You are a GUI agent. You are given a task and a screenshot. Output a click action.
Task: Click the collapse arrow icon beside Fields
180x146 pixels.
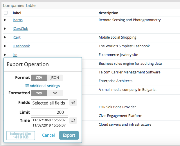73,102
